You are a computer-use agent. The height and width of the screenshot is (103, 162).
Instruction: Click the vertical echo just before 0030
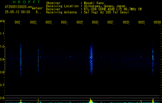click(x=153, y=58)
